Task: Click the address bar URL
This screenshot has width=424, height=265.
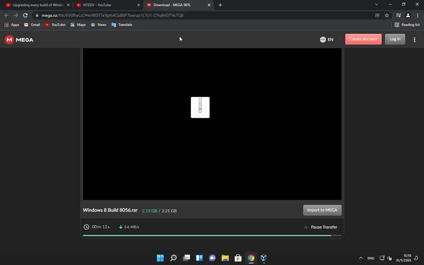Action: tap(112, 15)
